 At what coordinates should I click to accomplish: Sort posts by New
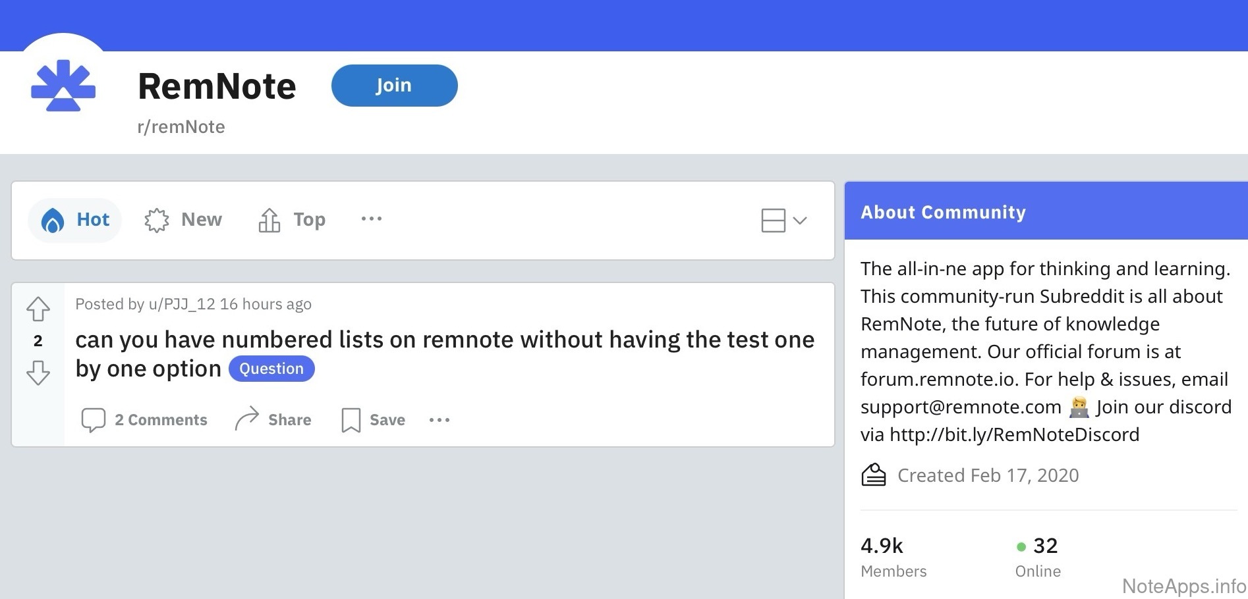coord(184,220)
